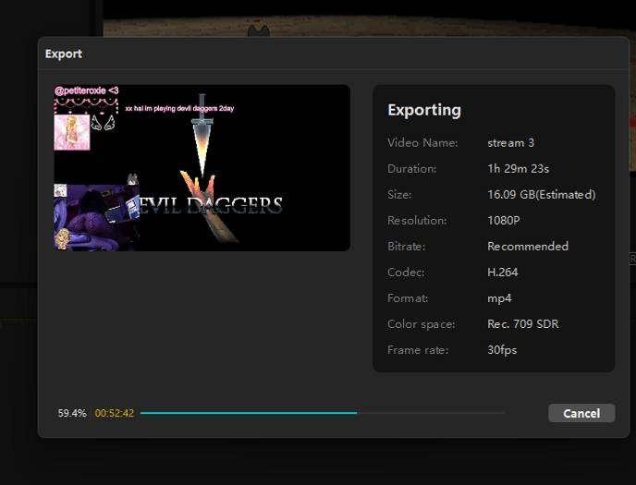The width and height of the screenshot is (636, 485).
Task: Click the elapsed time 00:52:42
Action: click(115, 413)
